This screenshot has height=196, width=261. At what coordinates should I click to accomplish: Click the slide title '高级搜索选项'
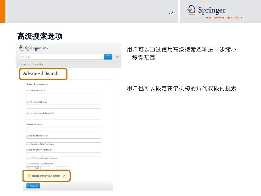pyautogui.click(x=40, y=36)
